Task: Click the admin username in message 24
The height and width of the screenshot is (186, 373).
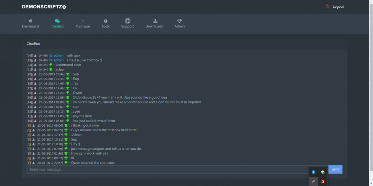Action: [x=58, y=56]
